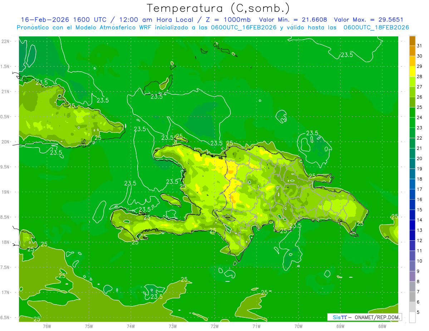Click the "Sisπ" logo text in the credit box
The height and width of the screenshot is (331, 429).
pyautogui.click(x=339, y=317)
